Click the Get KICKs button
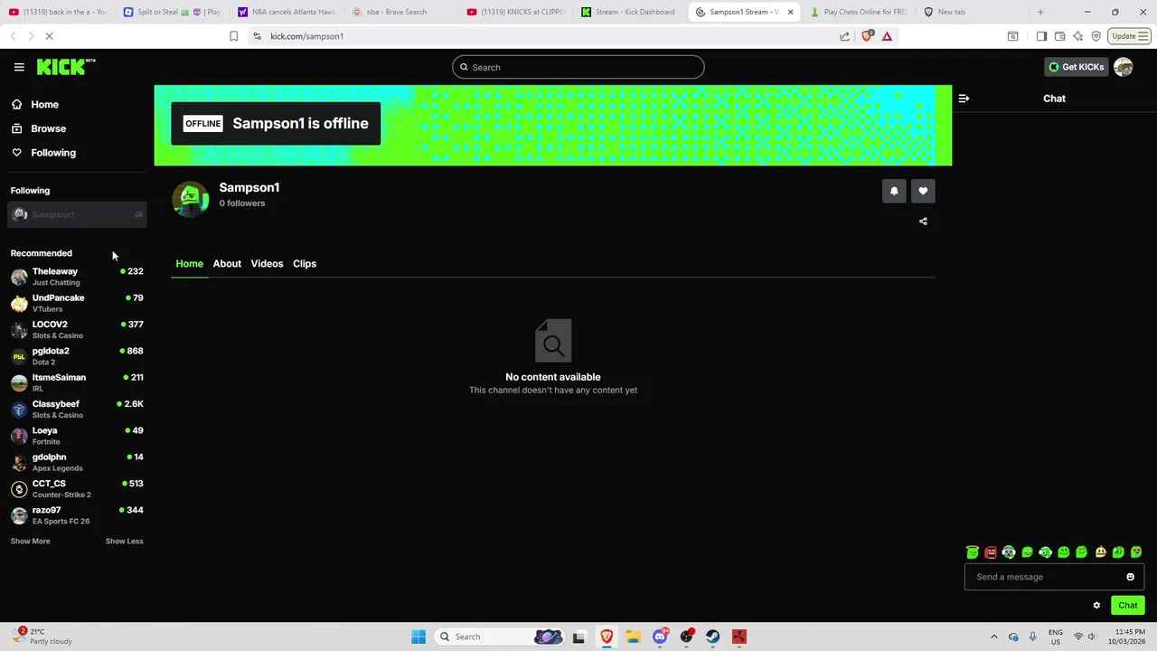Screen dimensions: 1157x651 pos(1076,67)
